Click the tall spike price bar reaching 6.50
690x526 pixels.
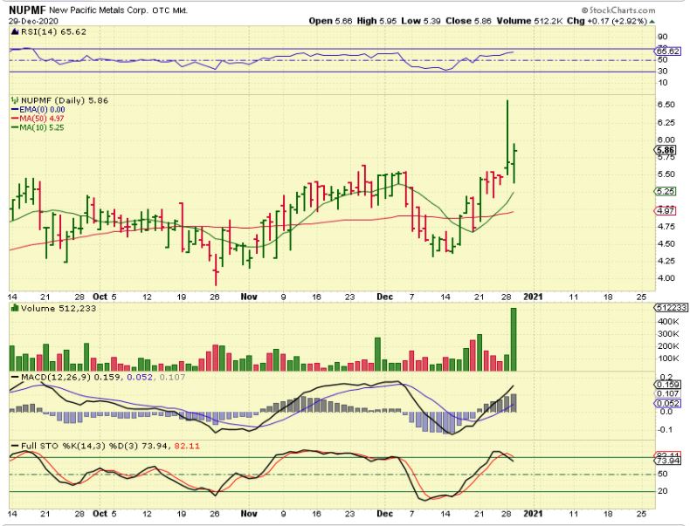507,138
